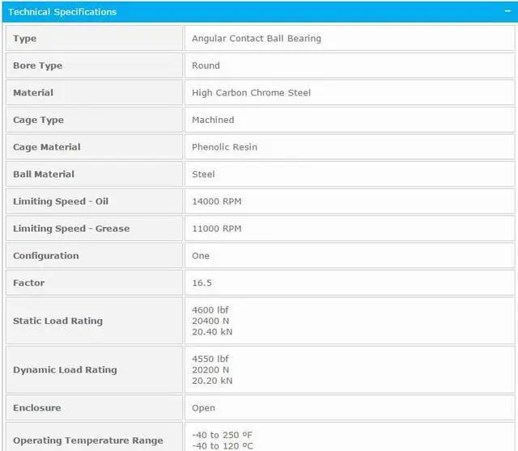This screenshot has width=518, height=451.
Task: Select the -40 to 250 °F value
Action: [223, 435]
